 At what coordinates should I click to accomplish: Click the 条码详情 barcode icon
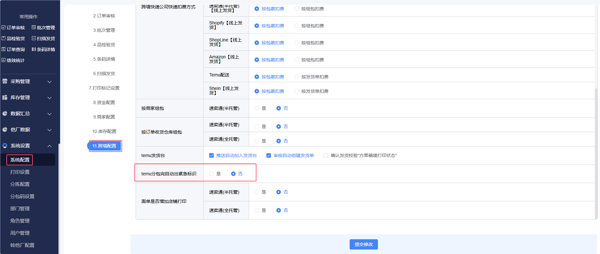34,49
